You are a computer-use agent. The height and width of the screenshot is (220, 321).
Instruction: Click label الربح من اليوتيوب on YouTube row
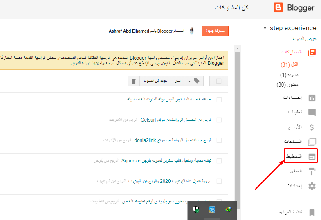click(111, 181)
